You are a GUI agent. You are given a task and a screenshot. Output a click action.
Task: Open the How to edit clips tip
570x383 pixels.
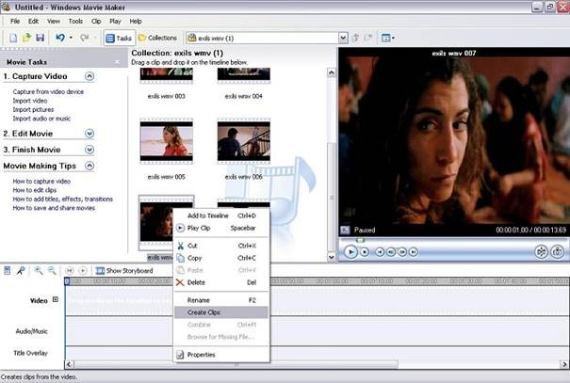pyautogui.click(x=35, y=190)
